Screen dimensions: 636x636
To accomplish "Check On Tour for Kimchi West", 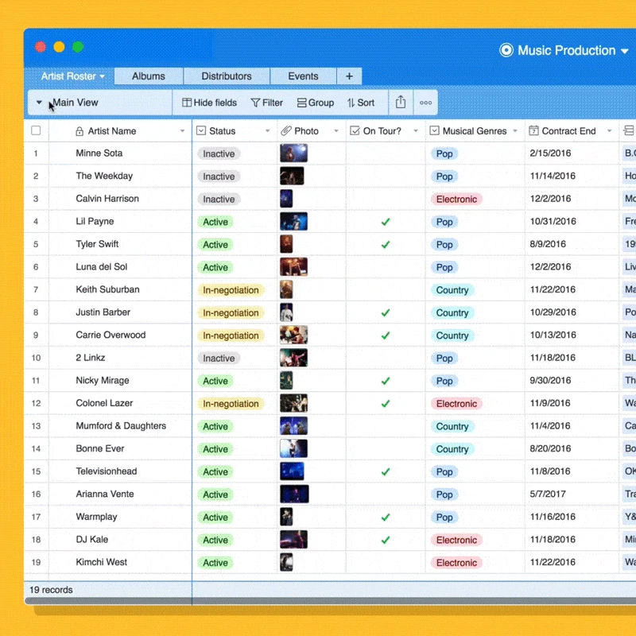I will [386, 562].
